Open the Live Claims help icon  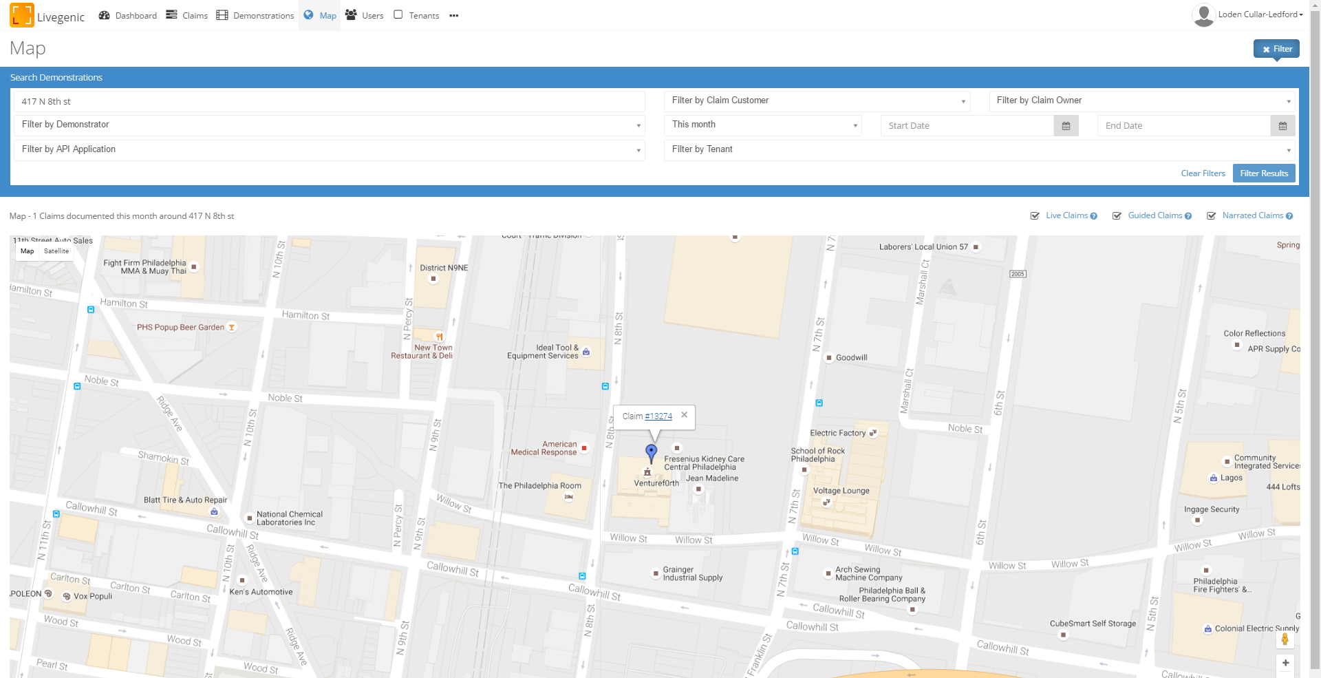click(x=1094, y=216)
